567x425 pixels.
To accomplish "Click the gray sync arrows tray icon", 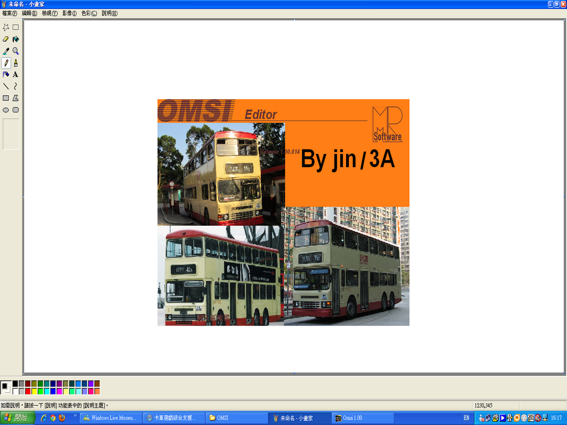I will pyautogui.click(x=524, y=418).
